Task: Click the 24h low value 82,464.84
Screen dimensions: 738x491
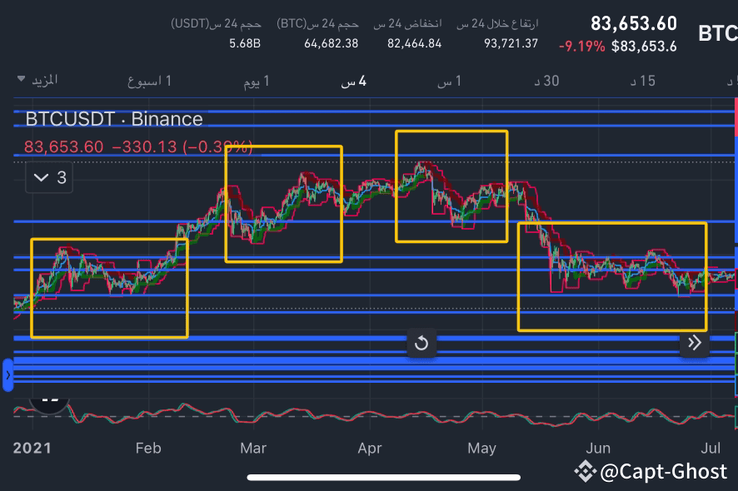Action: (x=414, y=43)
